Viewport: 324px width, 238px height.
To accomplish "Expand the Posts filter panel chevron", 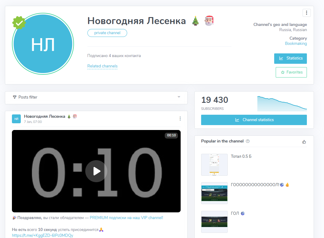I will 179,97.
